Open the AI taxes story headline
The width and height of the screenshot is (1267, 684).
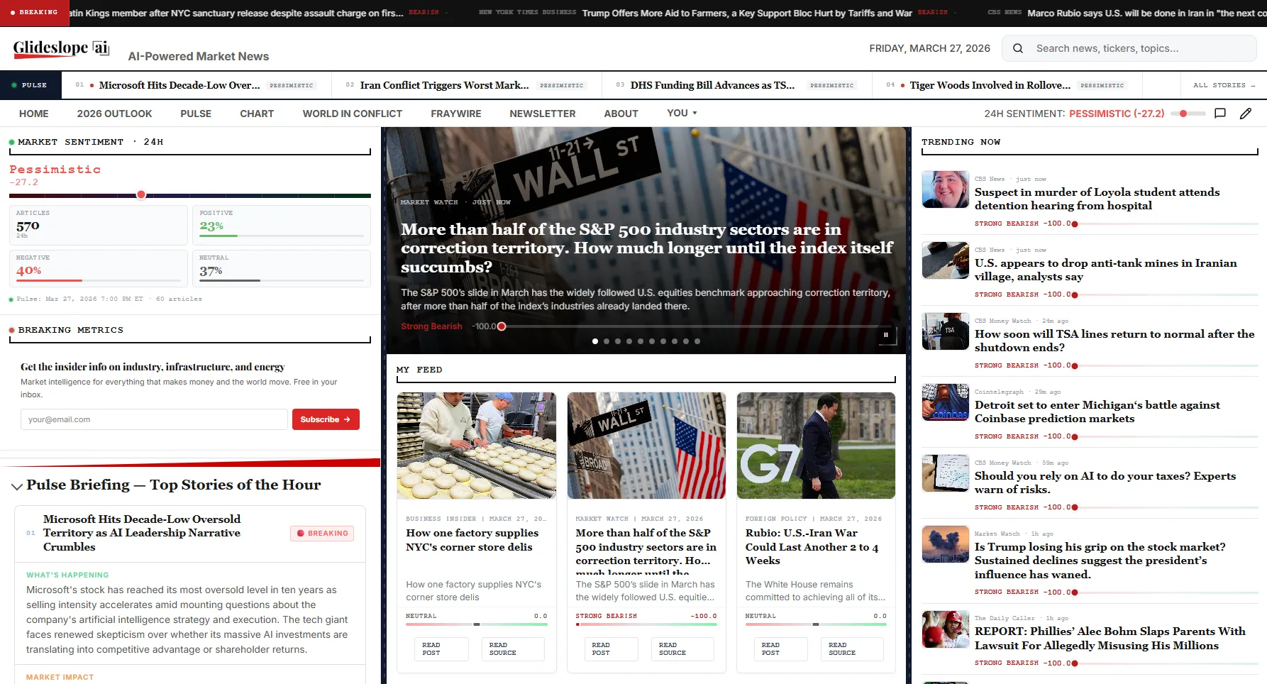pyautogui.click(x=1105, y=482)
